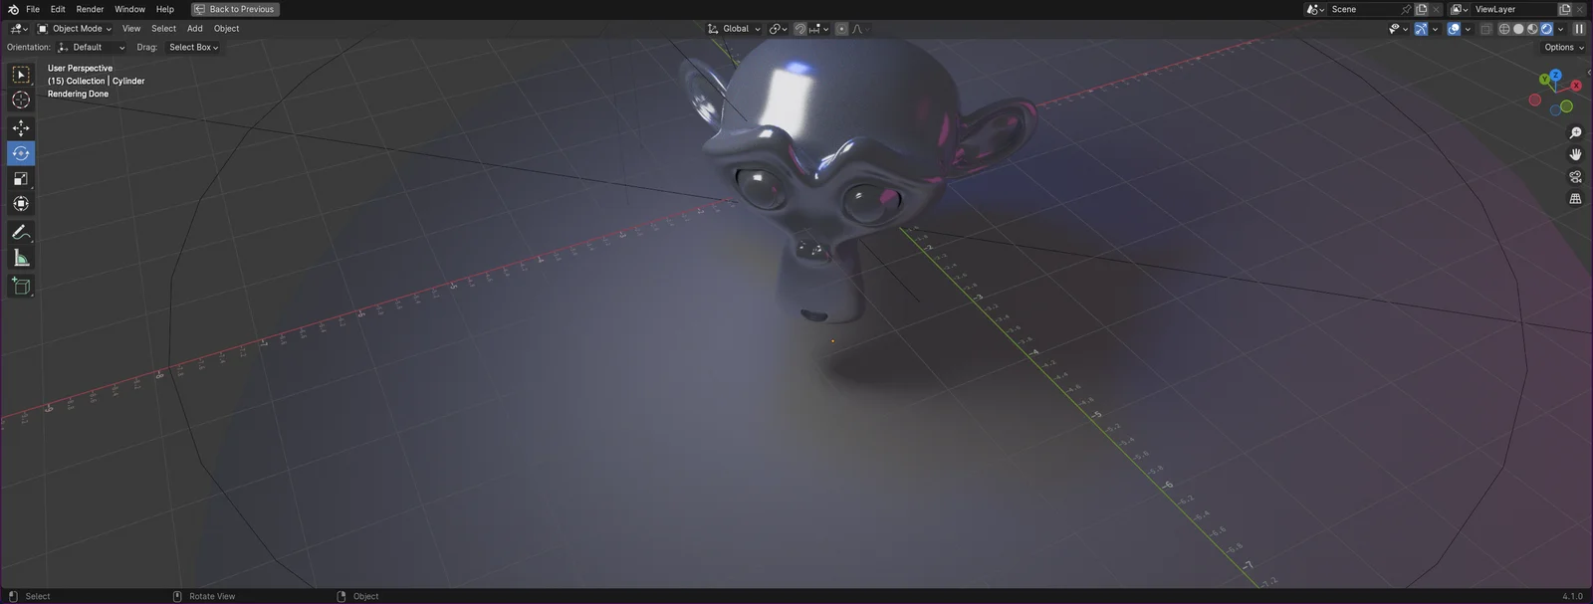1593x604 pixels.
Task: Select the Move tool in the toolbar
Action: [21, 128]
